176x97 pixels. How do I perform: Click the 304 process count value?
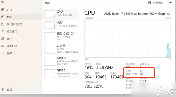[88, 77]
